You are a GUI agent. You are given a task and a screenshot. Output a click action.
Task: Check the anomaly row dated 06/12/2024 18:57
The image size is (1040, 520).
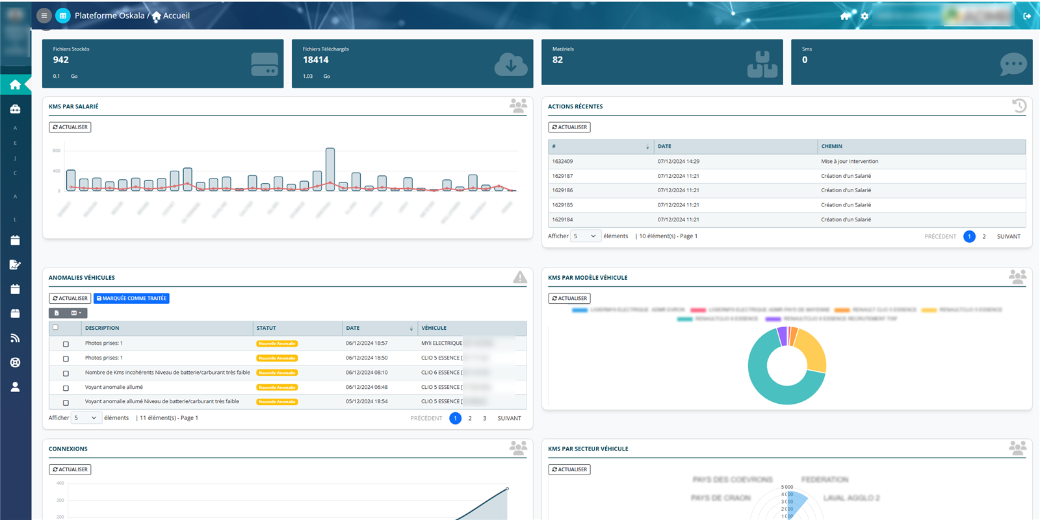[66, 344]
